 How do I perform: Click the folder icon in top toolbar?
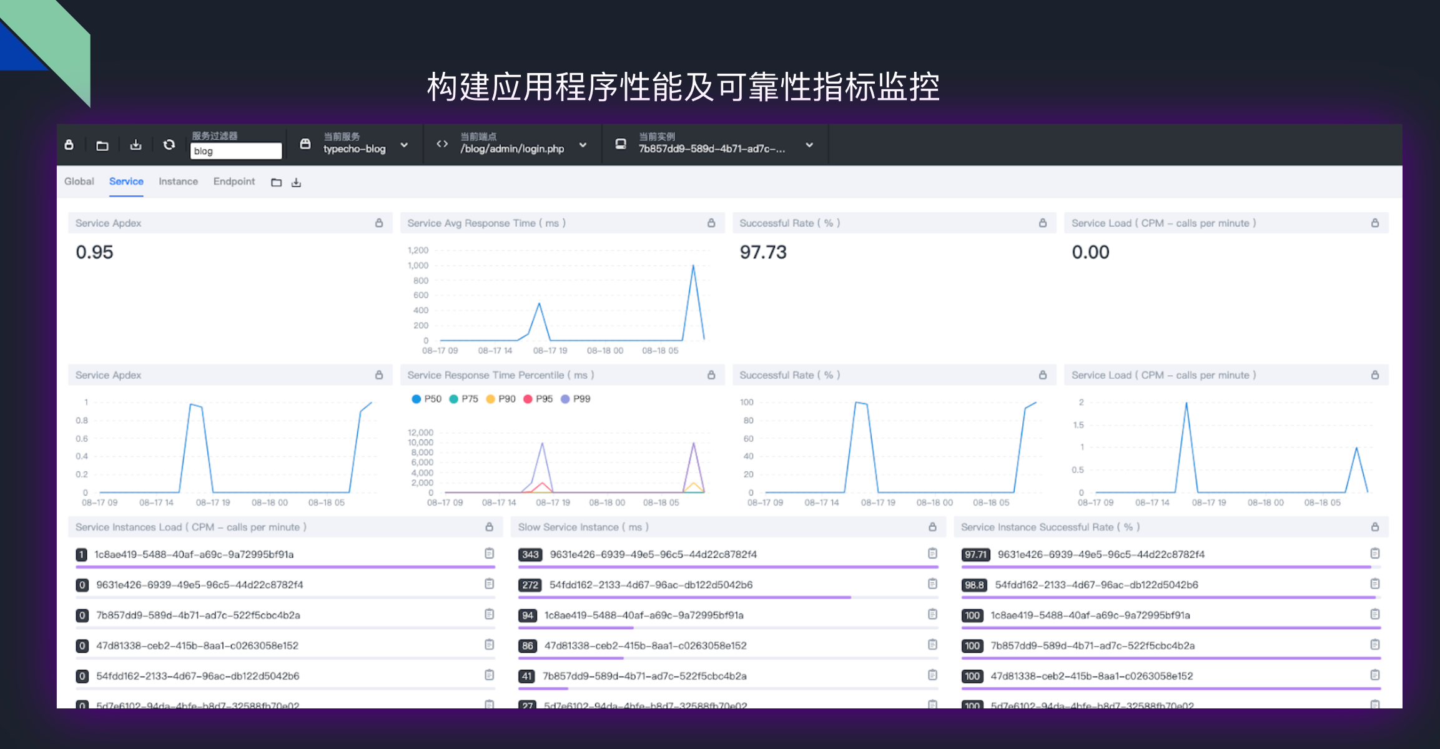click(102, 145)
